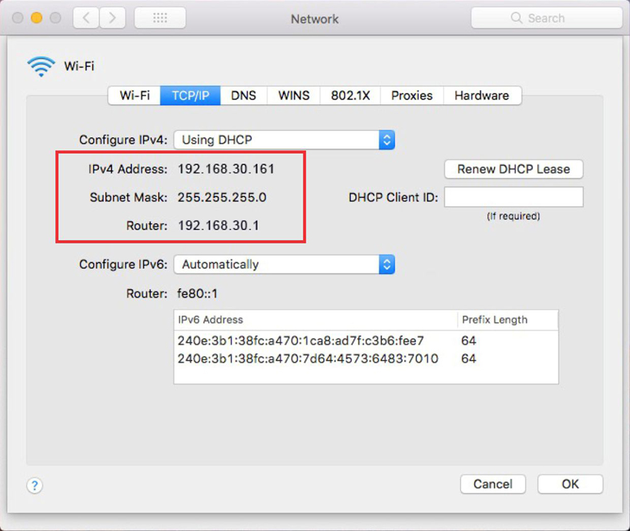Viewport: 630px width, 531px height.
Task: Open the Configure IPv4 dropdown
Action: [284, 140]
